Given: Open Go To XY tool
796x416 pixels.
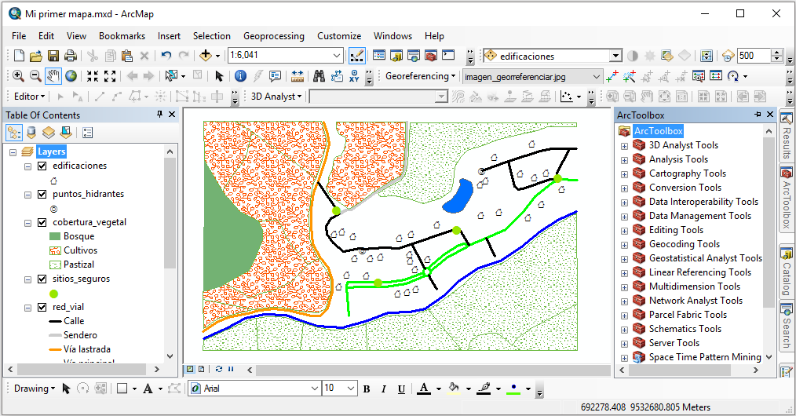Looking at the screenshot, I should [354, 76].
